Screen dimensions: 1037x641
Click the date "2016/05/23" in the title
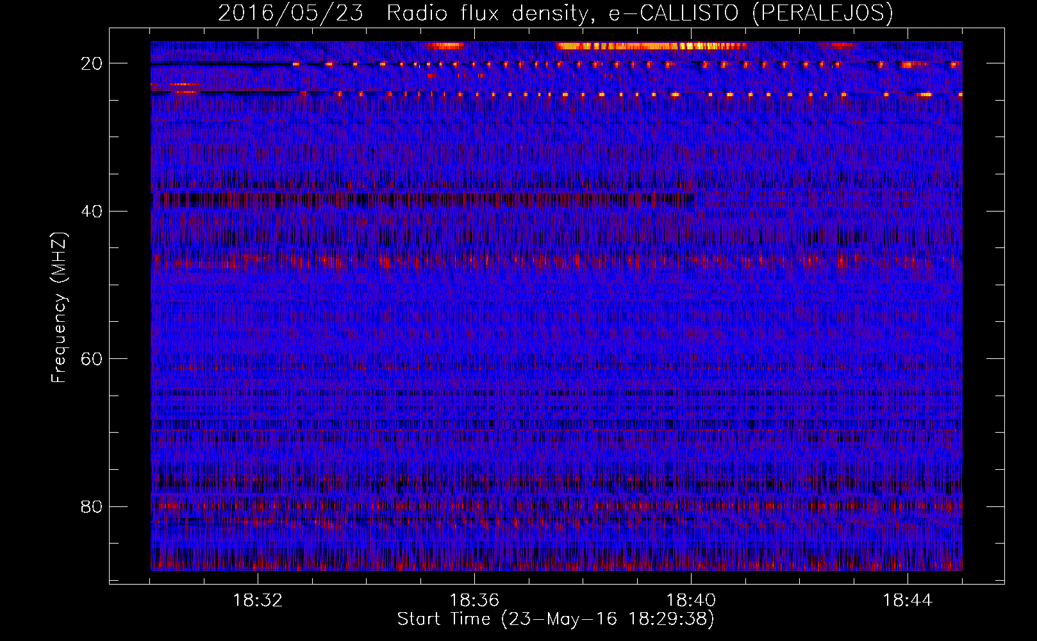click(290, 13)
